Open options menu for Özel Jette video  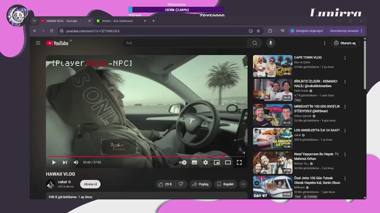pyautogui.click(x=345, y=179)
